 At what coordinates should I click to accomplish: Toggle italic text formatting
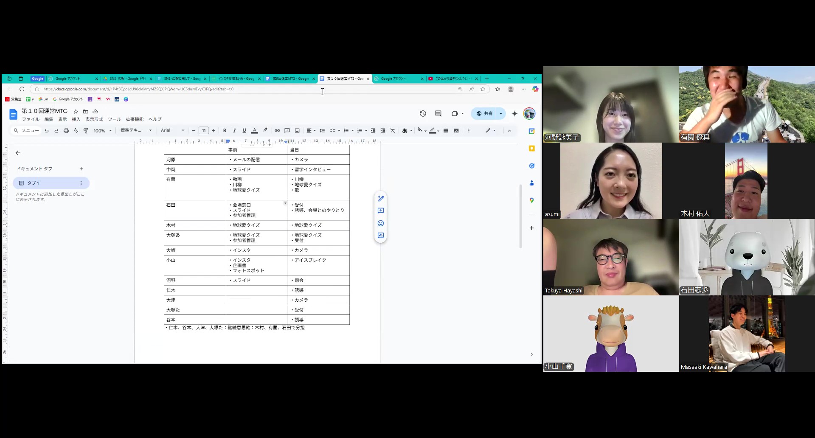point(234,131)
